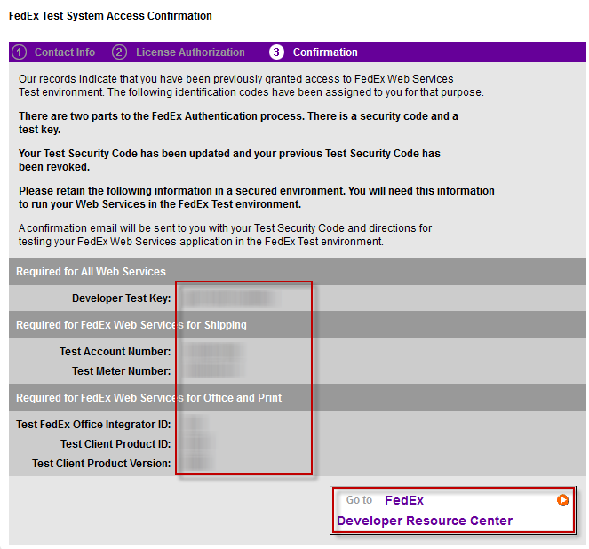Click the blurred Test Client Product Version value

point(199,464)
